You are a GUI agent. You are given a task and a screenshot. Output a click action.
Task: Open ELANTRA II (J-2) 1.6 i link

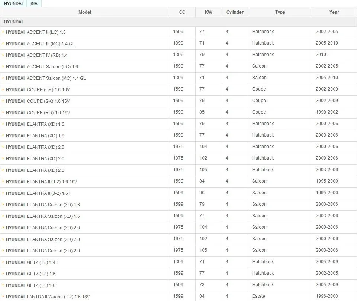[38, 193]
